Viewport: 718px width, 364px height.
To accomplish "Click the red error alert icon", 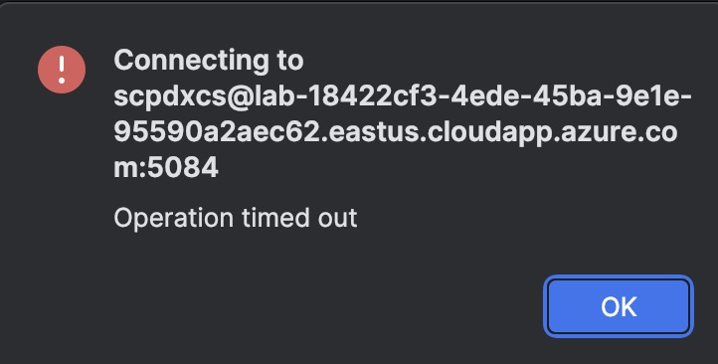I will point(62,70).
